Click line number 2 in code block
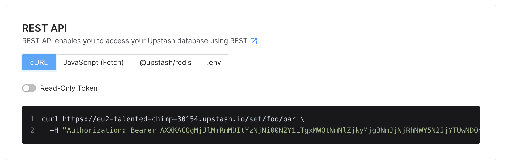Image resolution: width=505 pixels, height=168 pixels. pyautogui.click(x=32, y=130)
